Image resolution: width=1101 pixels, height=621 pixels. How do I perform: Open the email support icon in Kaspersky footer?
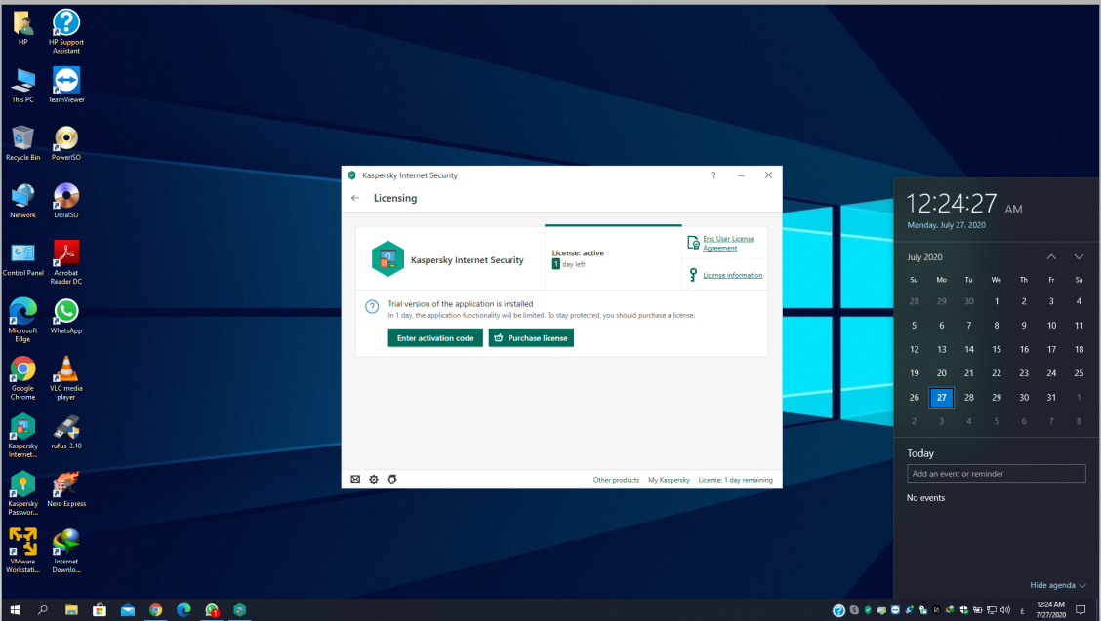pyautogui.click(x=355, y=480)
